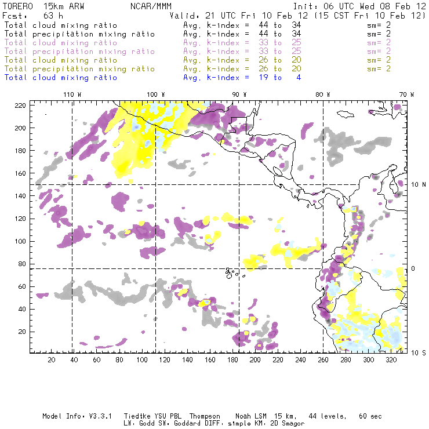Click the "110 W" longitude label
The width and height of the screenshot is (429, 429).
click(x=72, y=94)
